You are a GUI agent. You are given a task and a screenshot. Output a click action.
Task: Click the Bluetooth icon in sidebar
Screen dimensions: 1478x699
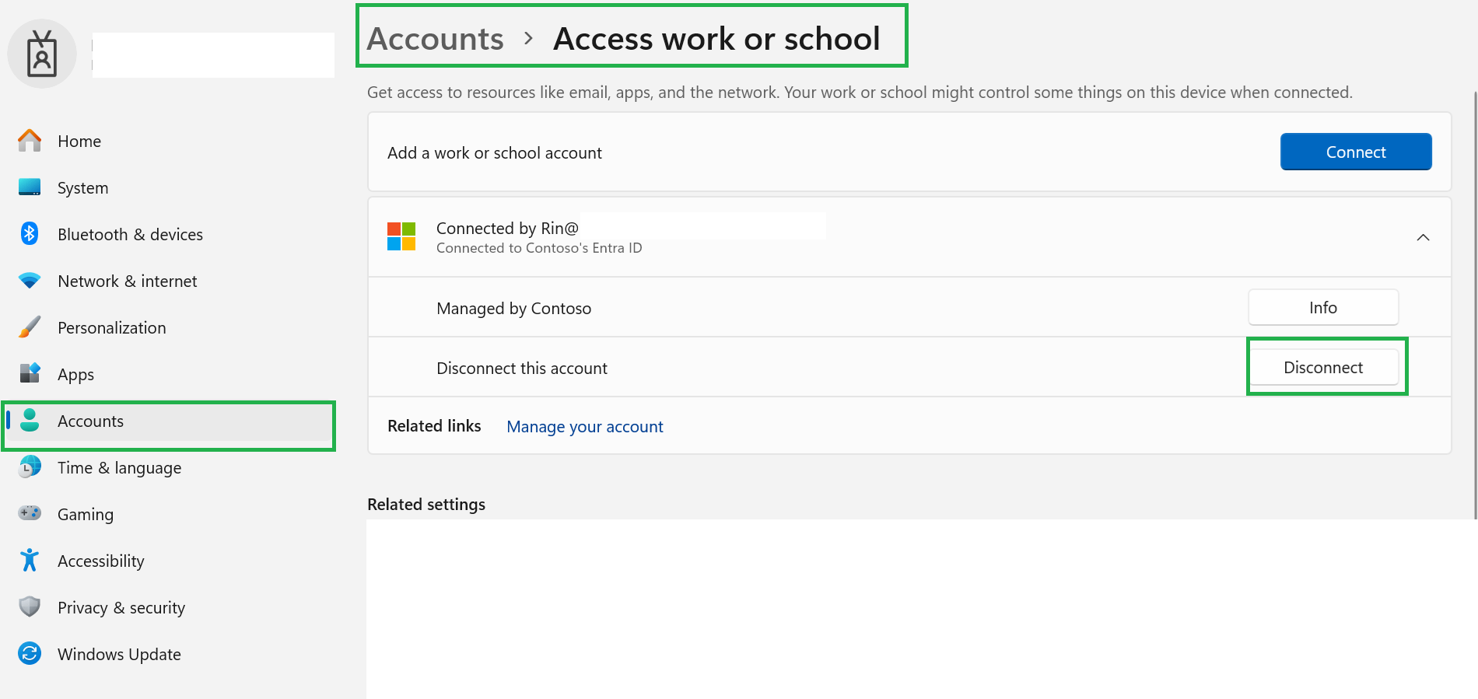pos(30,233)
